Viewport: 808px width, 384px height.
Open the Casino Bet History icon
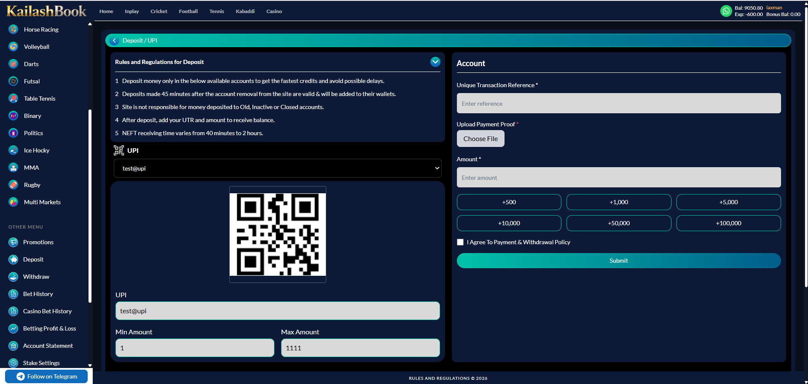coord(13,311)
